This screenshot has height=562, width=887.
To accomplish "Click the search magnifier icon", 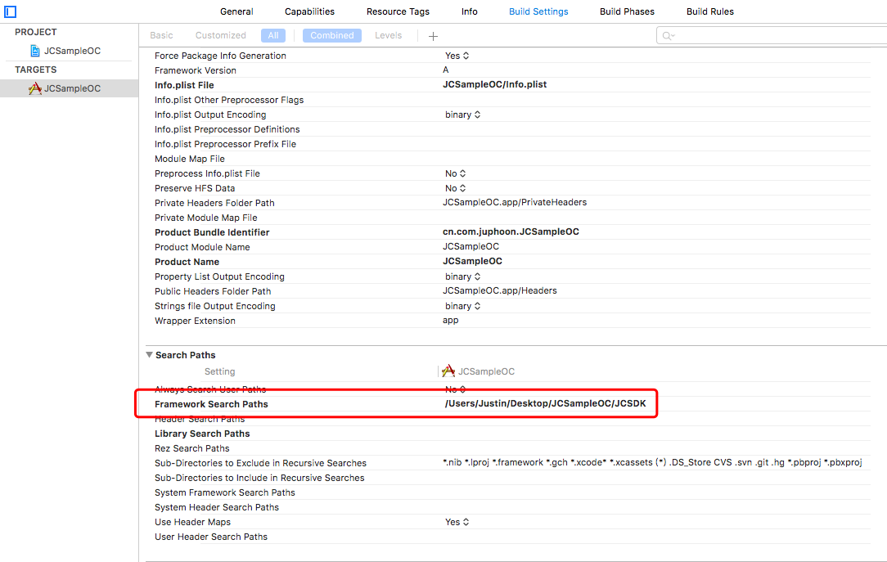I will coord(668,36).
